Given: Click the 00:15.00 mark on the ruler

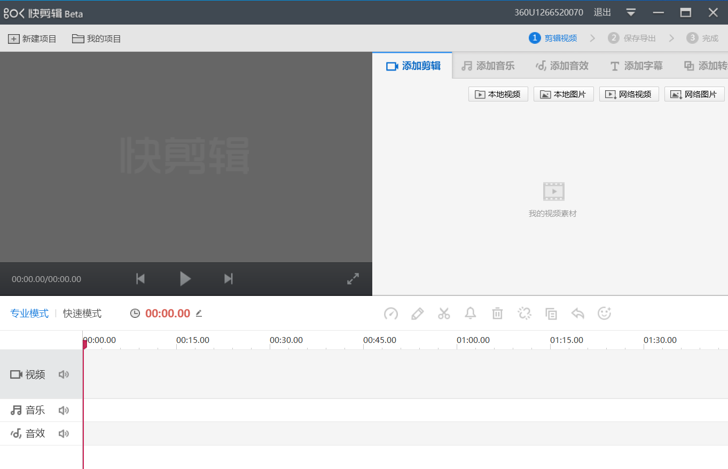Looking at the screenshot, I should pos(193,340).
